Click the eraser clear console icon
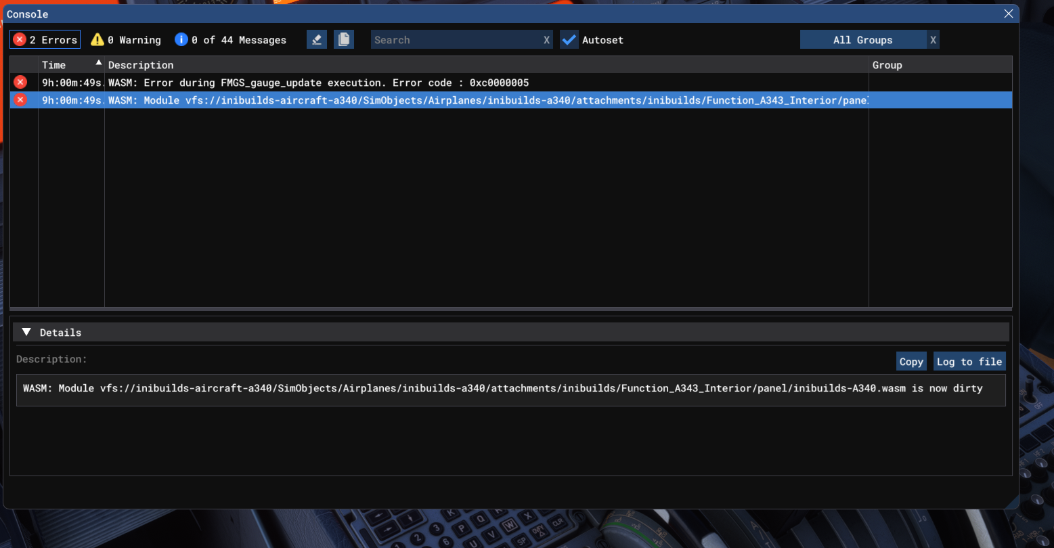Viewport: 1054px width, 548px height. pyautogui.click(x=317, y=40)
